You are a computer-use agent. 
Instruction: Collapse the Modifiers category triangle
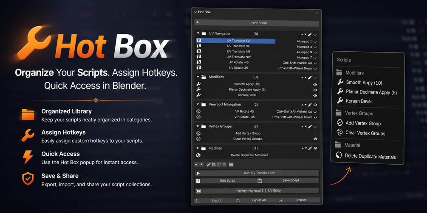click(198, 77)
